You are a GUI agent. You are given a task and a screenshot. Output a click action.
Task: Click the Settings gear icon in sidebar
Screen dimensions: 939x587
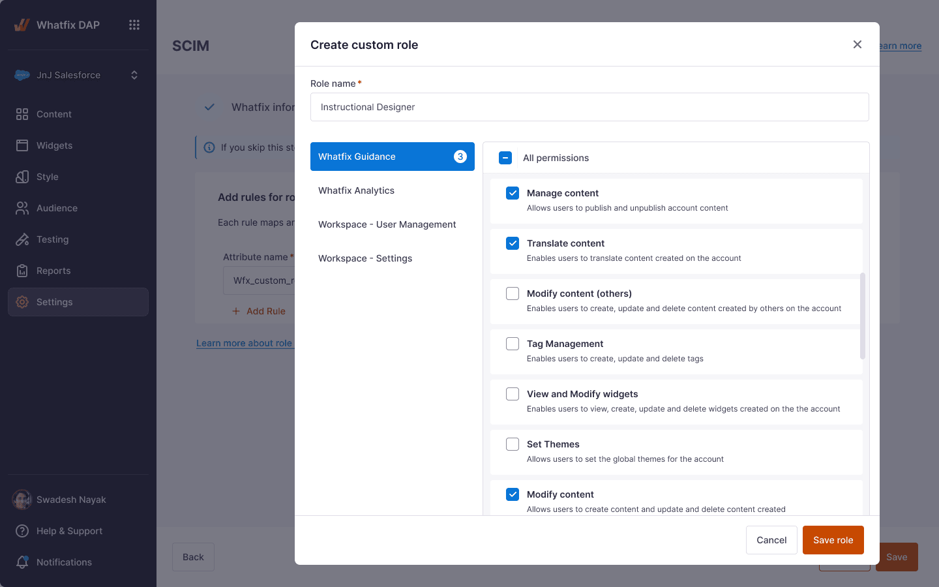(x=22, y=302)
